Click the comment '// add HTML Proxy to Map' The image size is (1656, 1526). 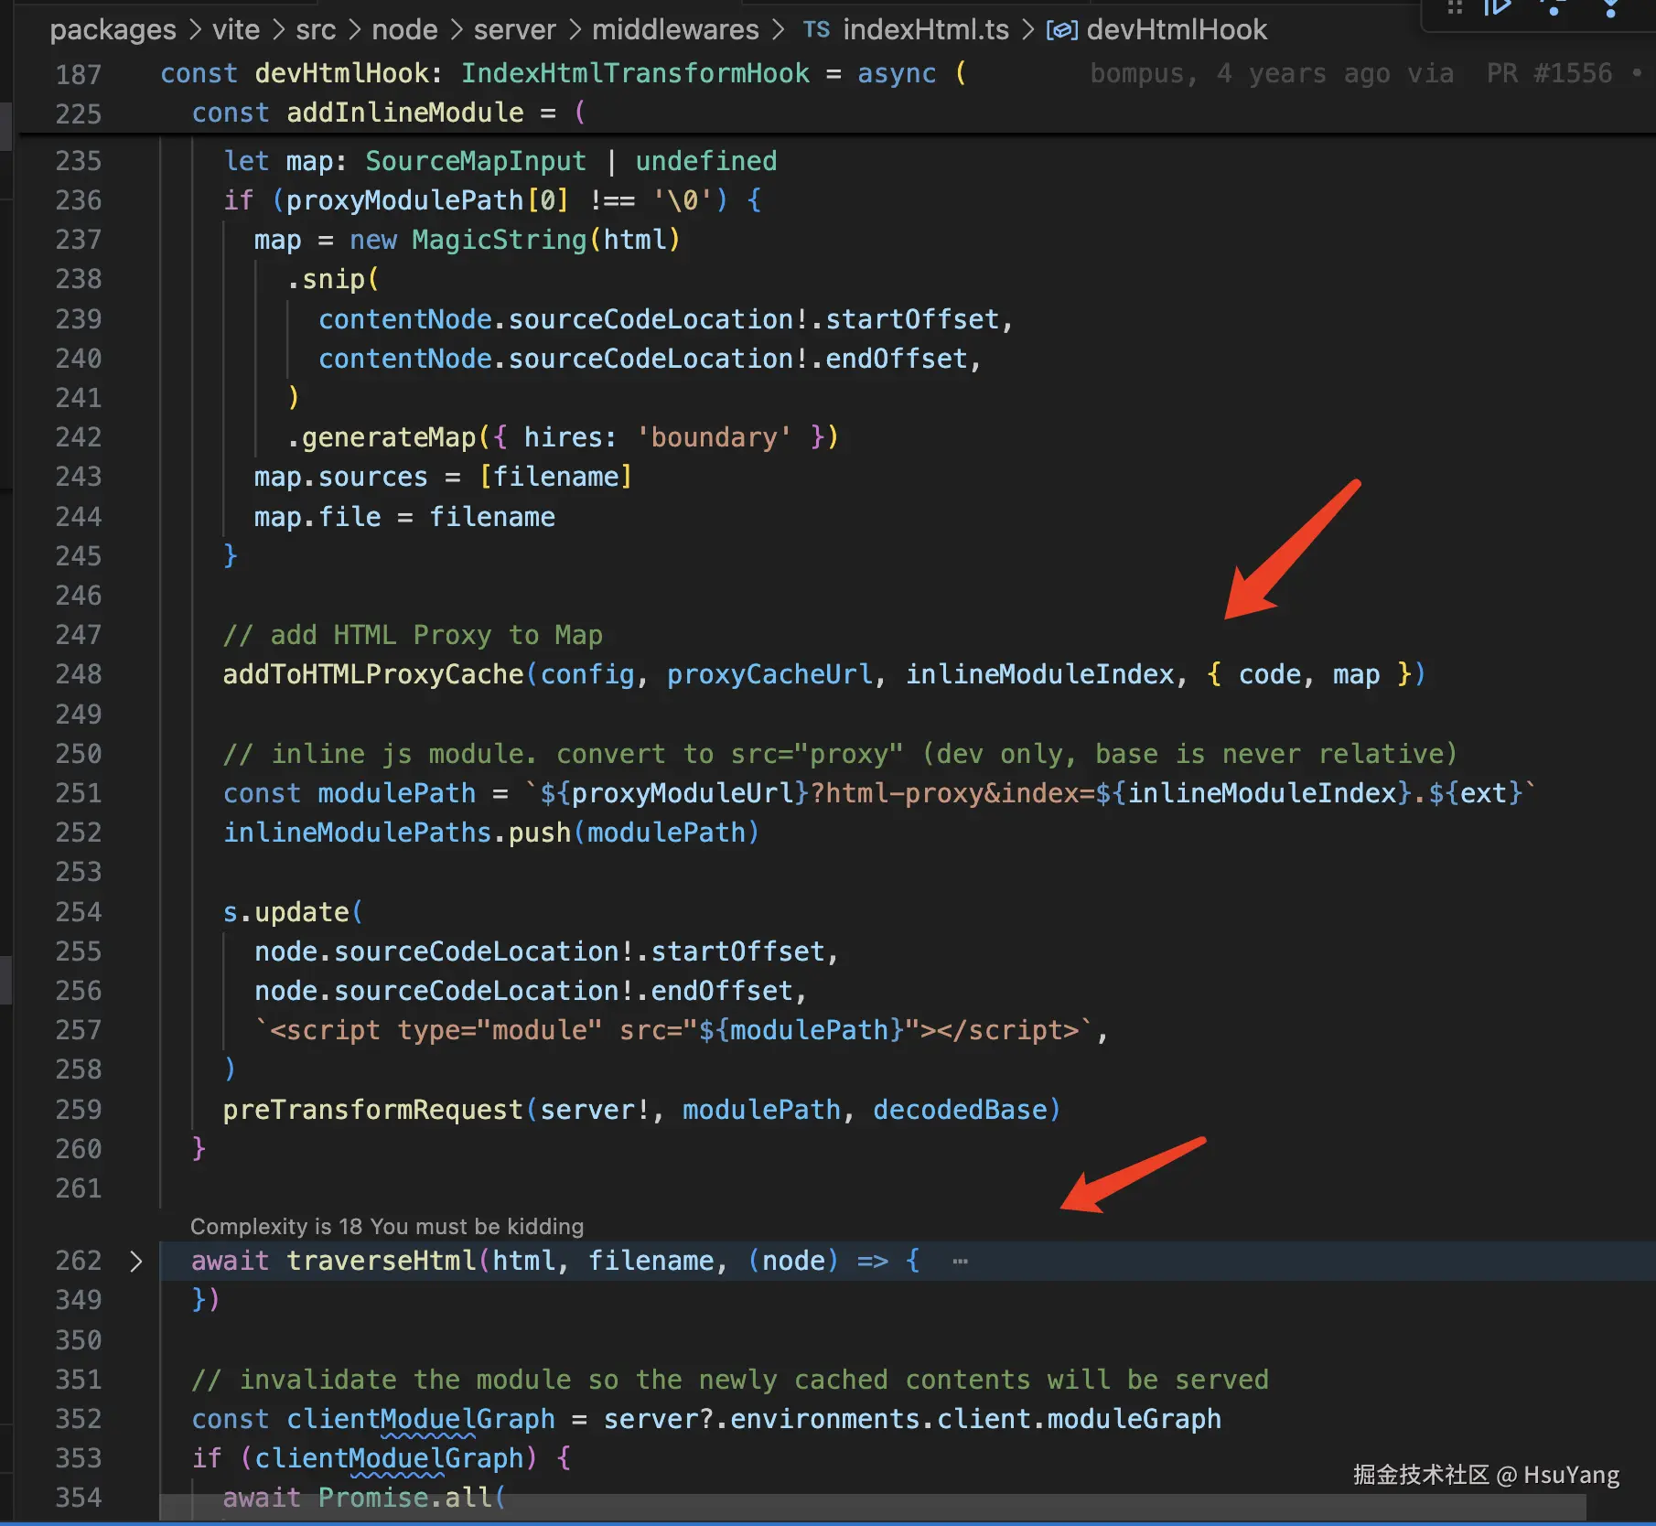(413, 635)
